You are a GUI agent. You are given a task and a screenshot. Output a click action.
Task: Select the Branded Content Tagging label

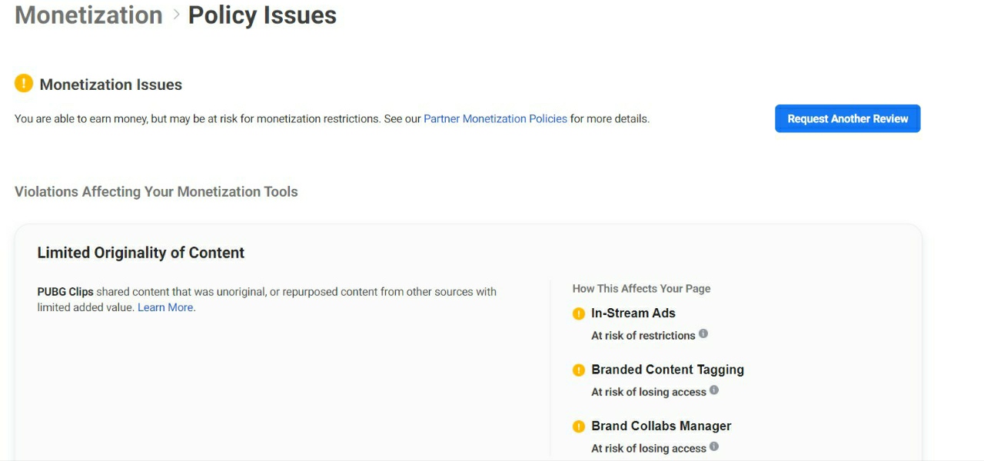pyautogui.click(x=667, y=370)
